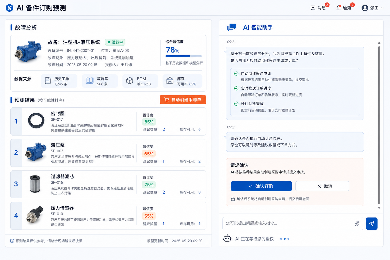Click the 张工 user avatar icon
This screenshot has width=390, height=260.
pos(365,8)
